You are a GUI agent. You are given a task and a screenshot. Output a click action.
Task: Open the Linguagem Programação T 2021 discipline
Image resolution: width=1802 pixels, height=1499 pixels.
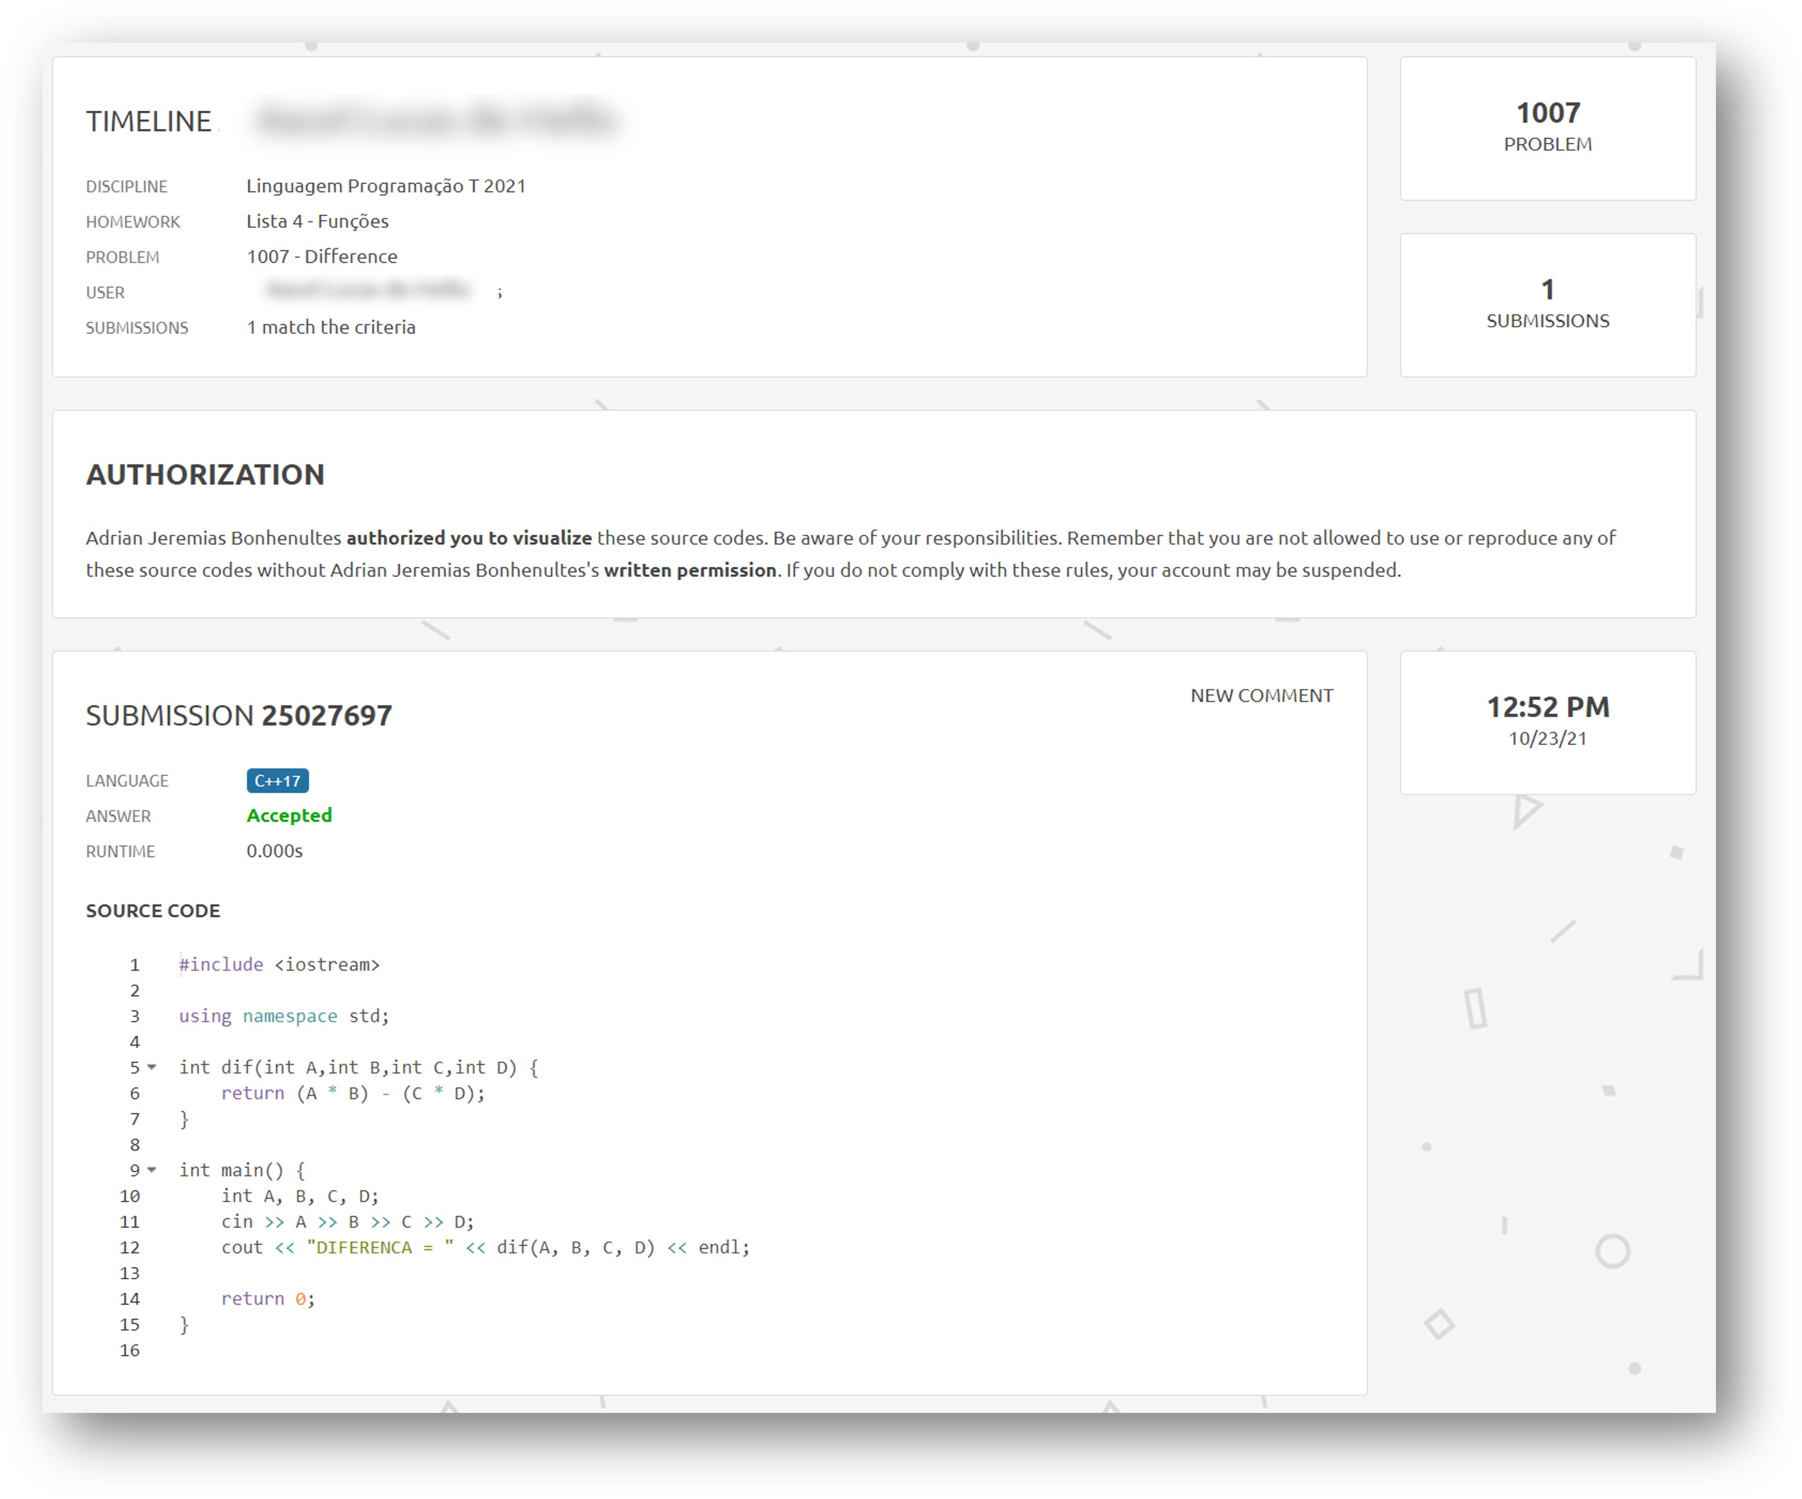[385, 186]
